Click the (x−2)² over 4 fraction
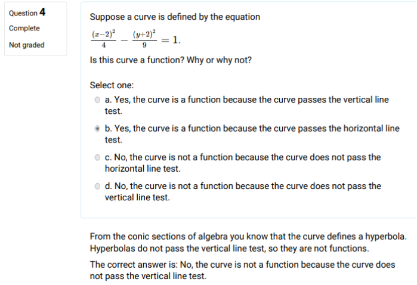 click(104, 39)
